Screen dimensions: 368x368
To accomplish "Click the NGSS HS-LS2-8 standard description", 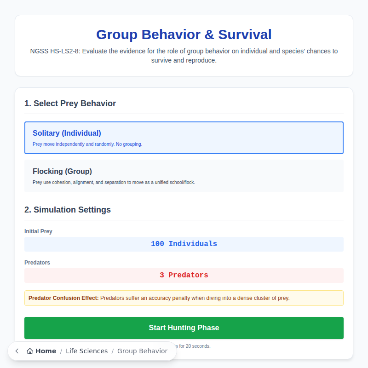I will 184,56.
